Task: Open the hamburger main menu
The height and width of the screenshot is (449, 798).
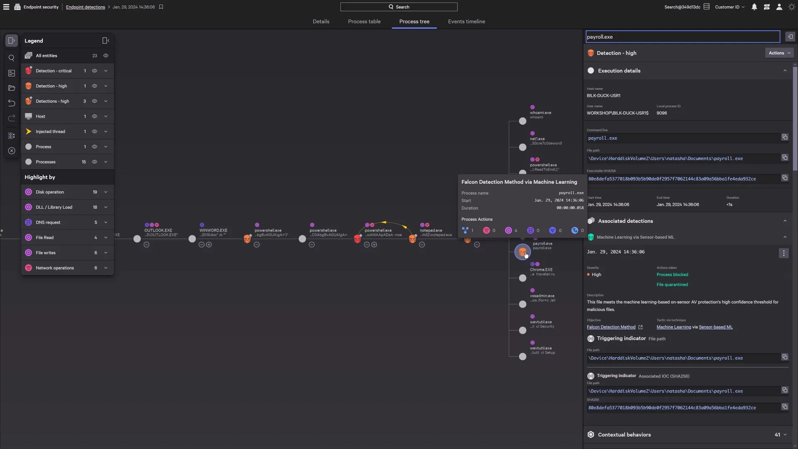Action: tap(6, 7)
